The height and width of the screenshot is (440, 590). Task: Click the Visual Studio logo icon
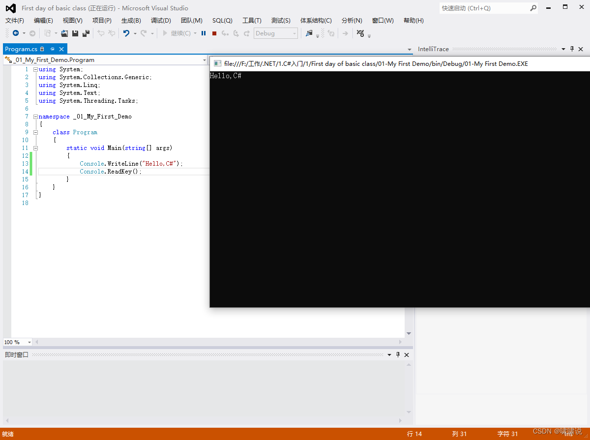coord(10,8)
